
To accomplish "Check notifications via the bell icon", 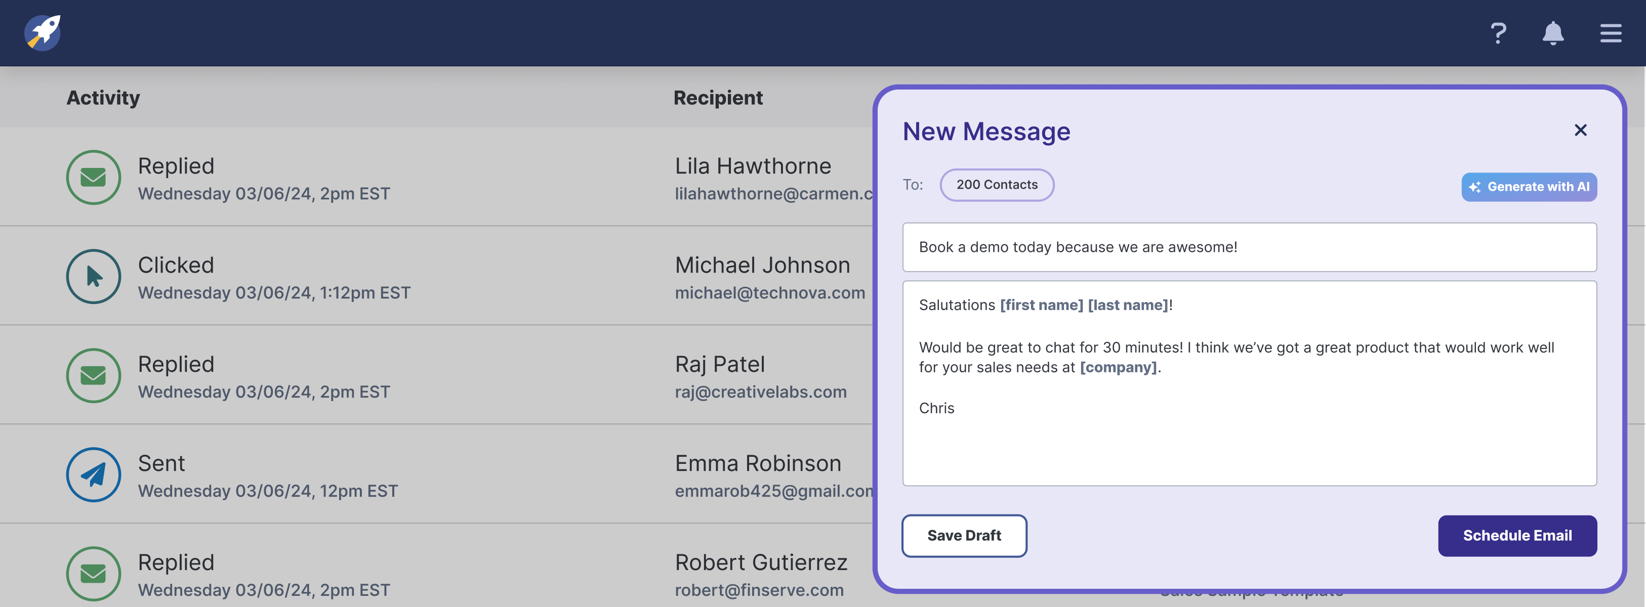I will click(x=1554, y=33).
